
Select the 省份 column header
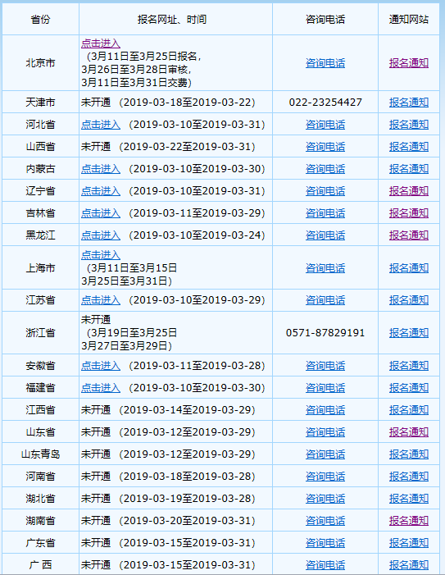[x=40, y=20]
